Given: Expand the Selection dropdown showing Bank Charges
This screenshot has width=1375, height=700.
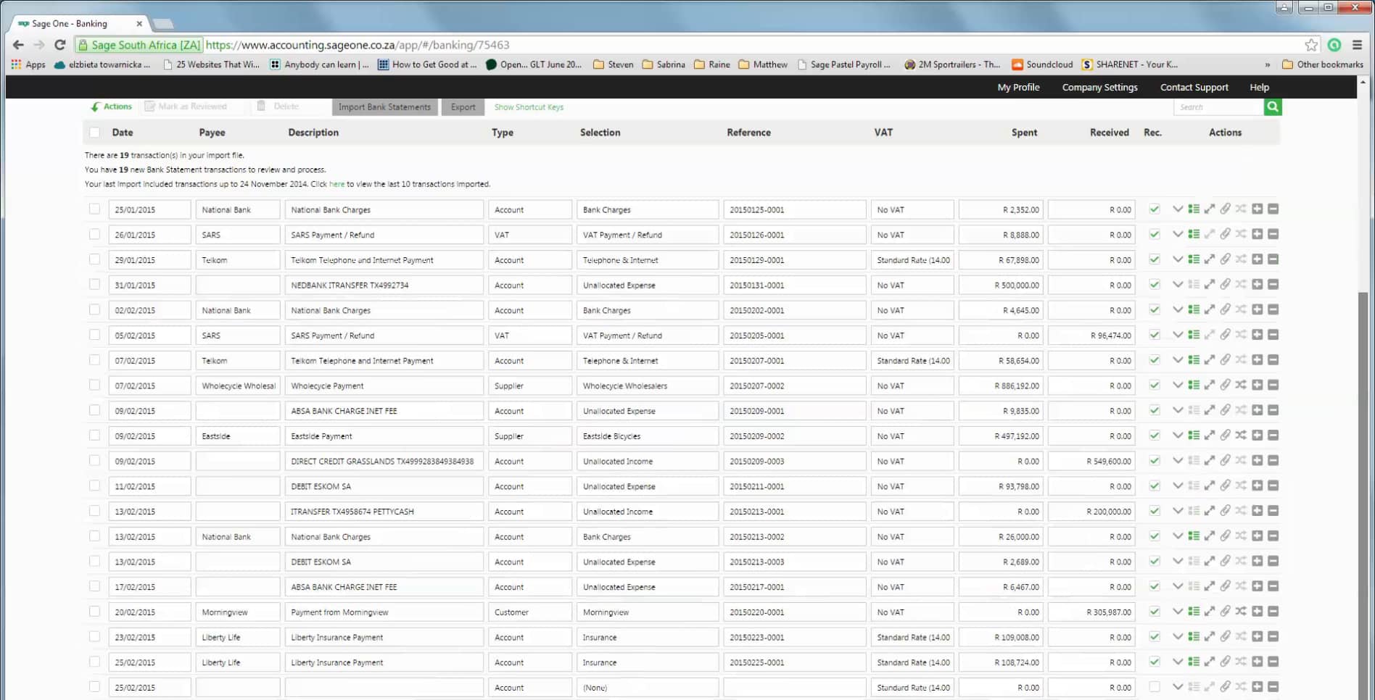Looking at the screenshot, I should (647, 209).
